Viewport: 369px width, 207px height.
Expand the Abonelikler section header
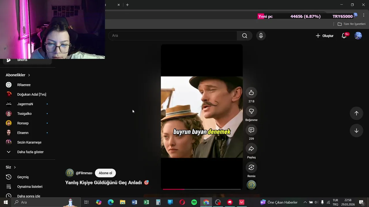pos(18,75)
